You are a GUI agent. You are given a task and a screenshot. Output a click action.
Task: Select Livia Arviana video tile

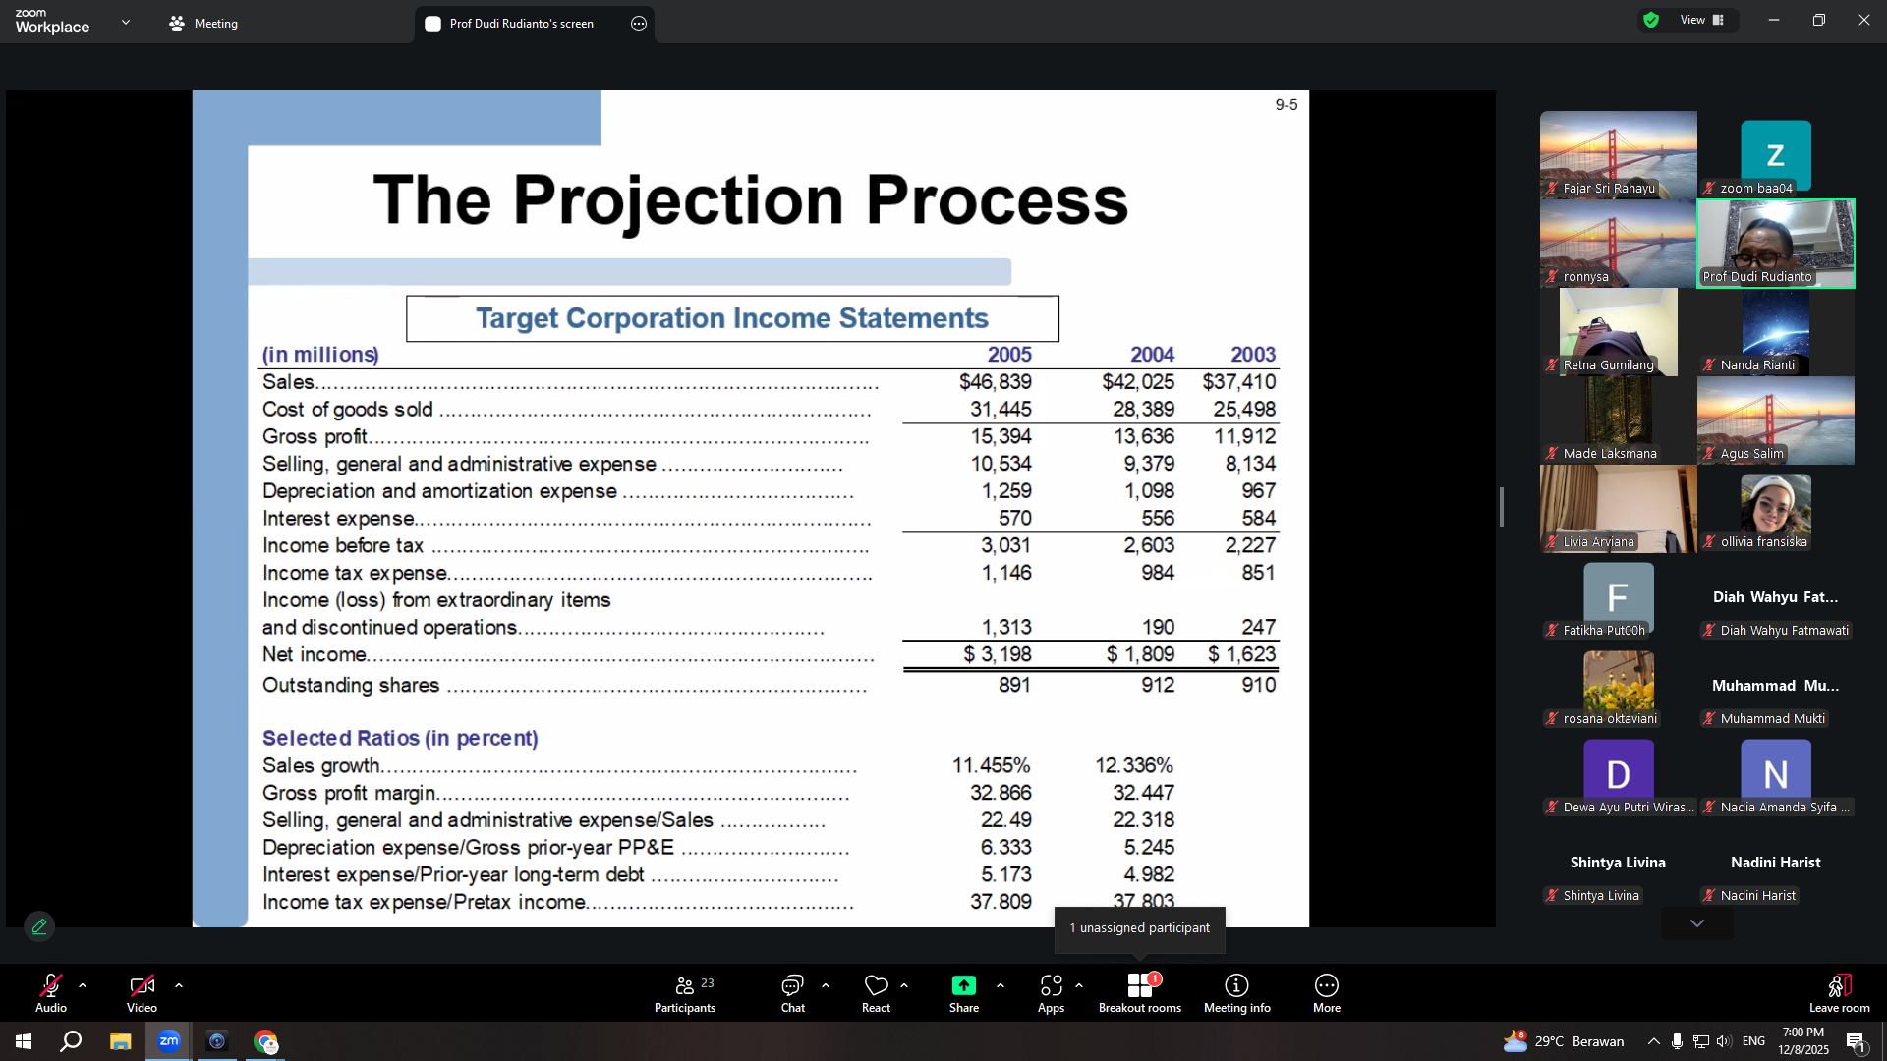[x=1619, y=509]
